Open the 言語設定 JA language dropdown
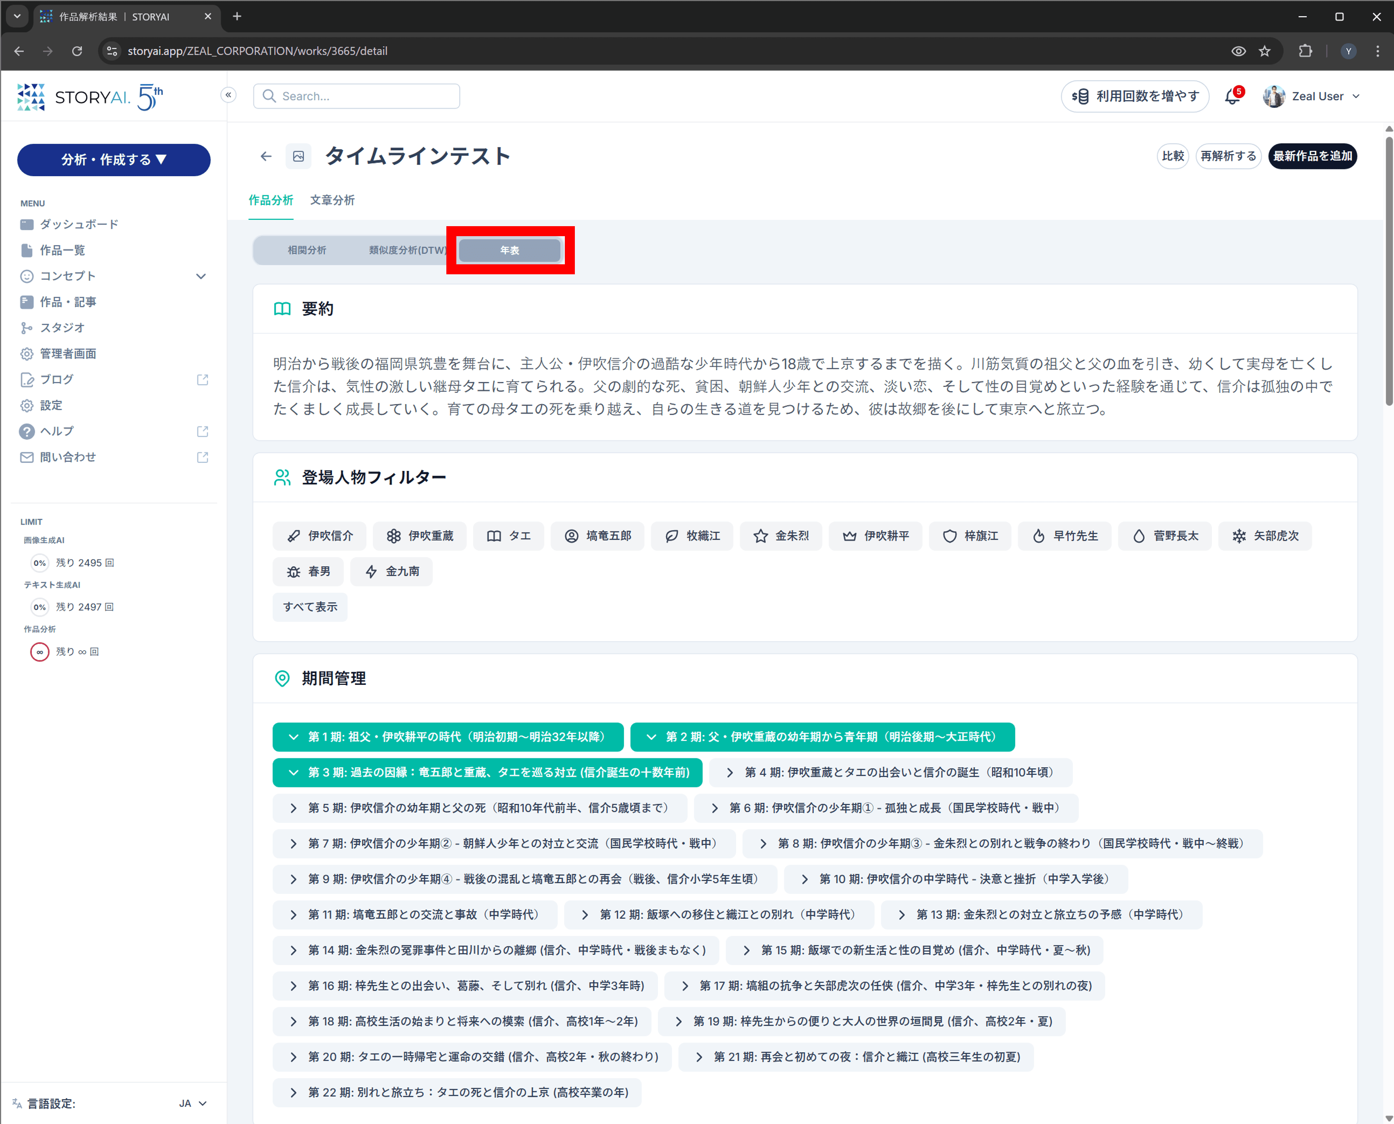1394x1124 pixels. (x=193, y=1104)
